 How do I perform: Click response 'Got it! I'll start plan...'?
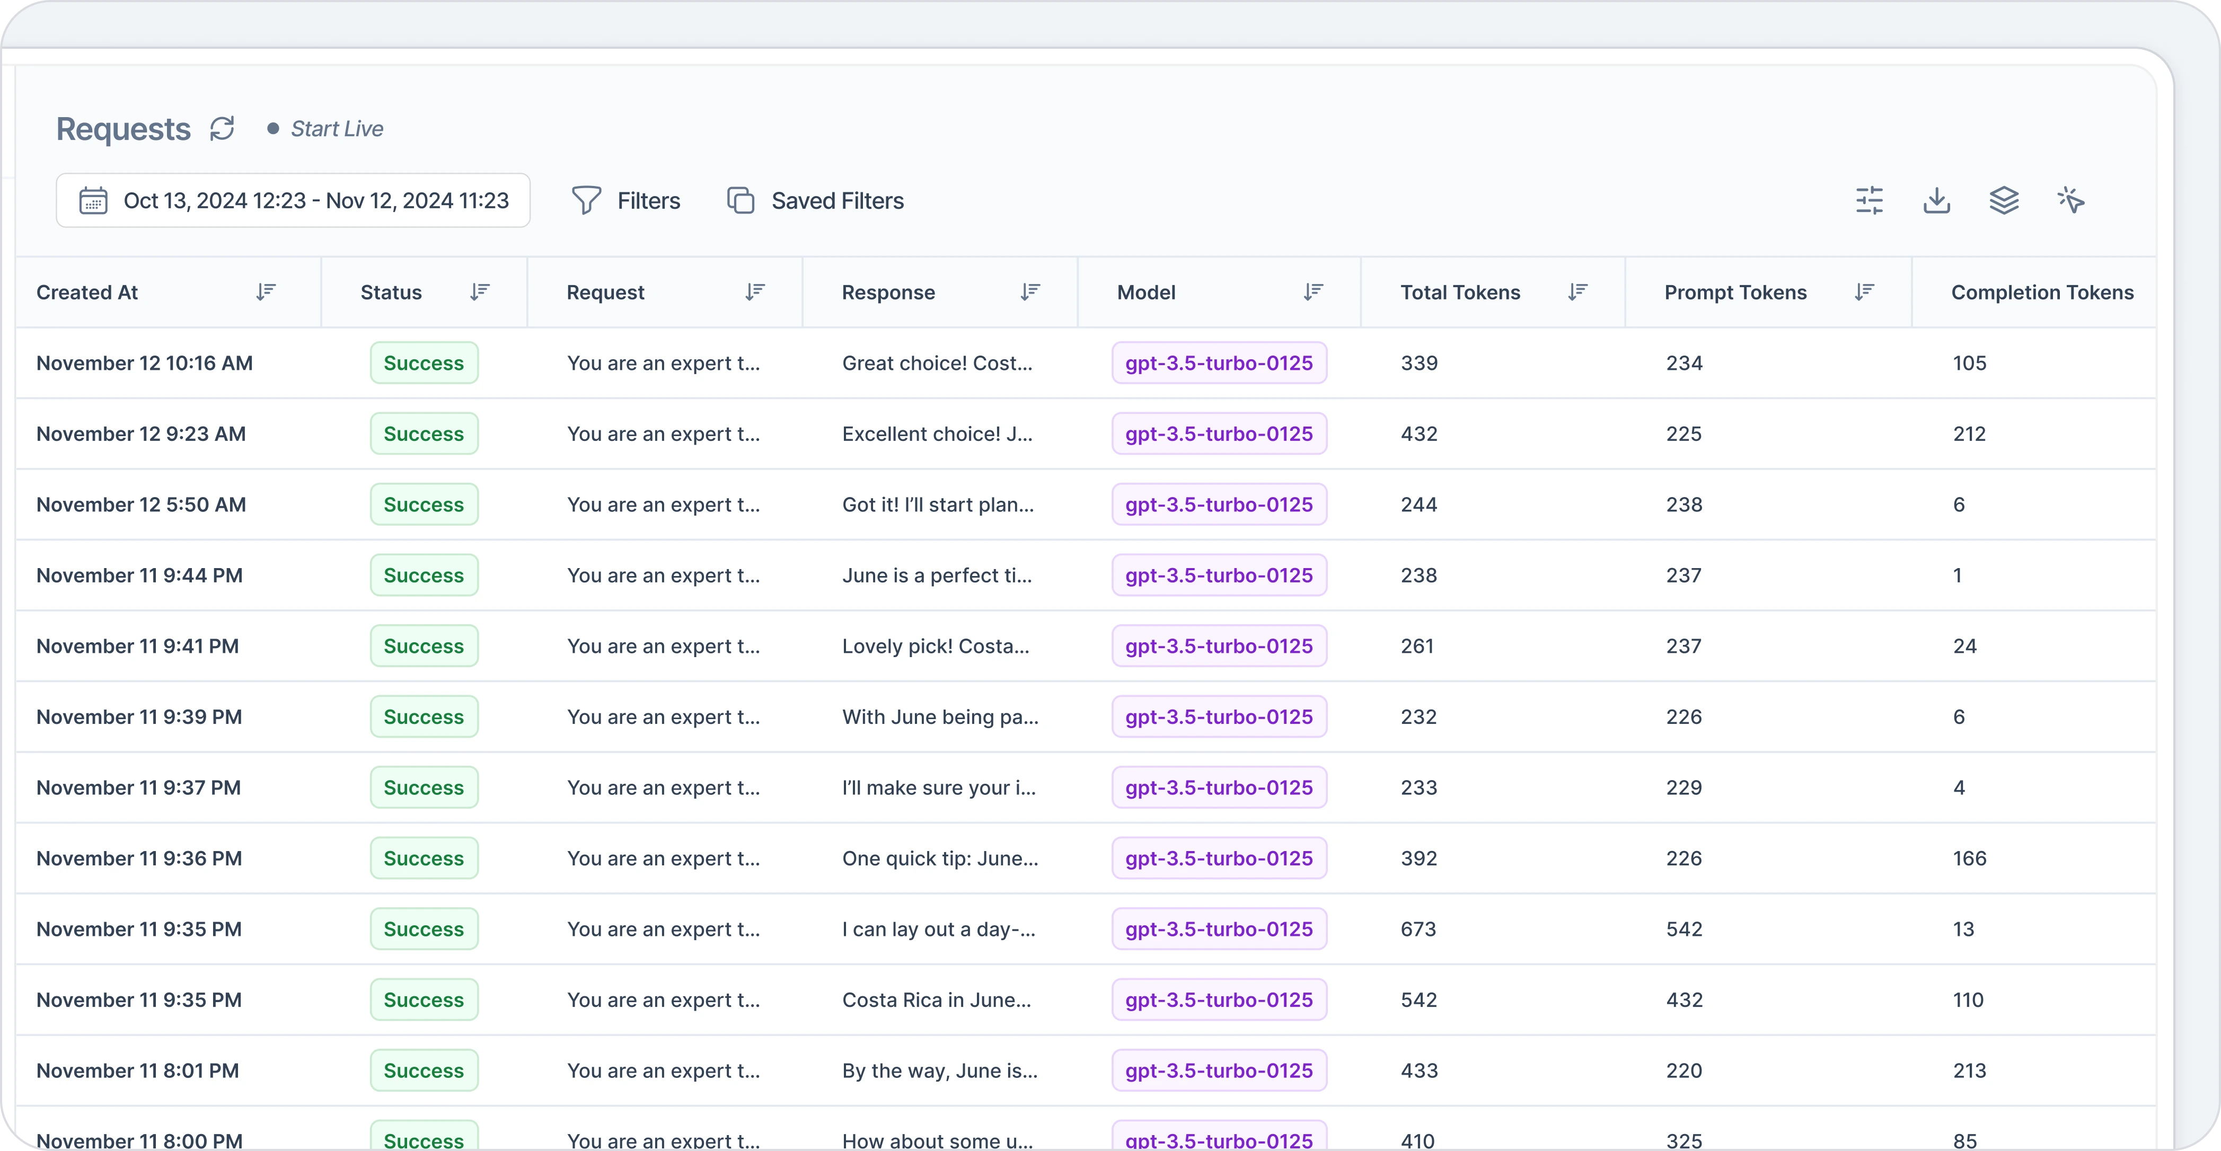pyautogui.click(x=937, y=504)
